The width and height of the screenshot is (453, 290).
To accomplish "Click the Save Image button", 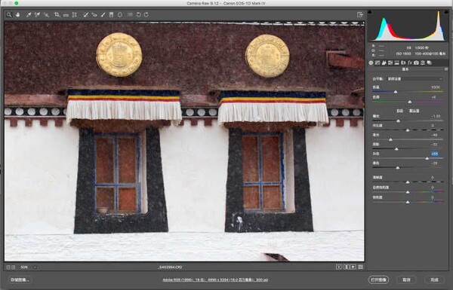I will point(20,279).
